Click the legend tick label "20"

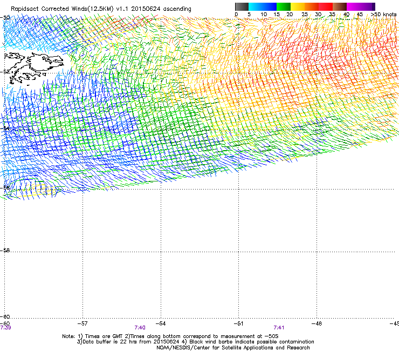290,15
